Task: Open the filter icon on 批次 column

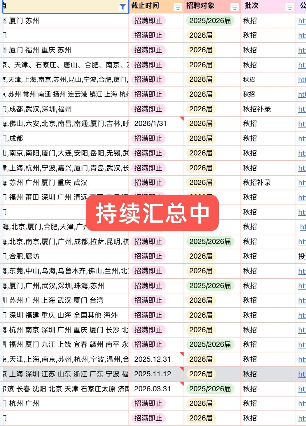Action: point(289,7)
